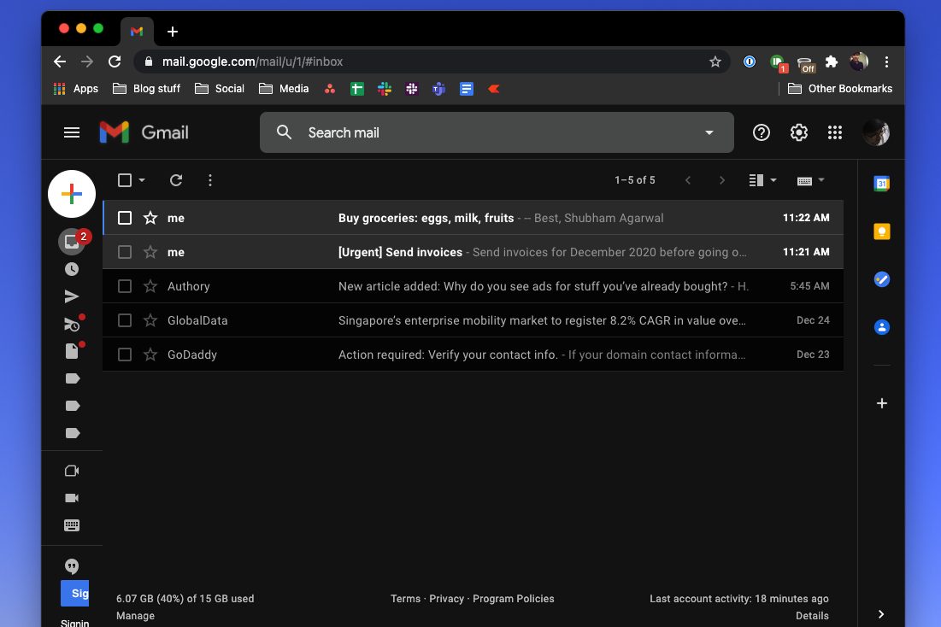Open the email from GoDaddy about contact info
This screenshot has height=627, width=941.
[x=473, y=355]
